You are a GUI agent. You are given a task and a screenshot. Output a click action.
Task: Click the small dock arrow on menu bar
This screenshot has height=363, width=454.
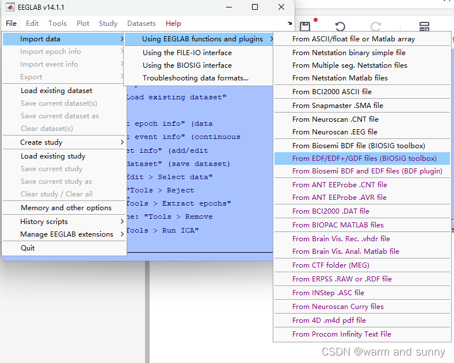(x=290, y=23)
